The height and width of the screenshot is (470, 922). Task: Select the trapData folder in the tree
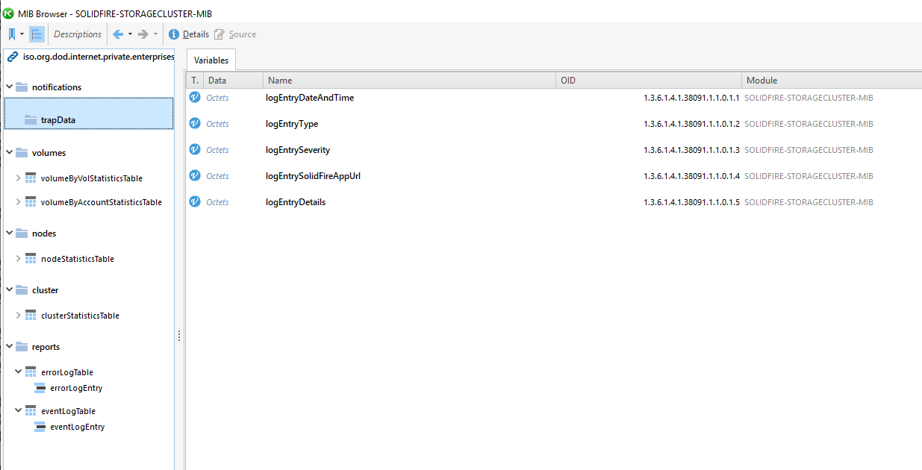click(x=89, y=113)
